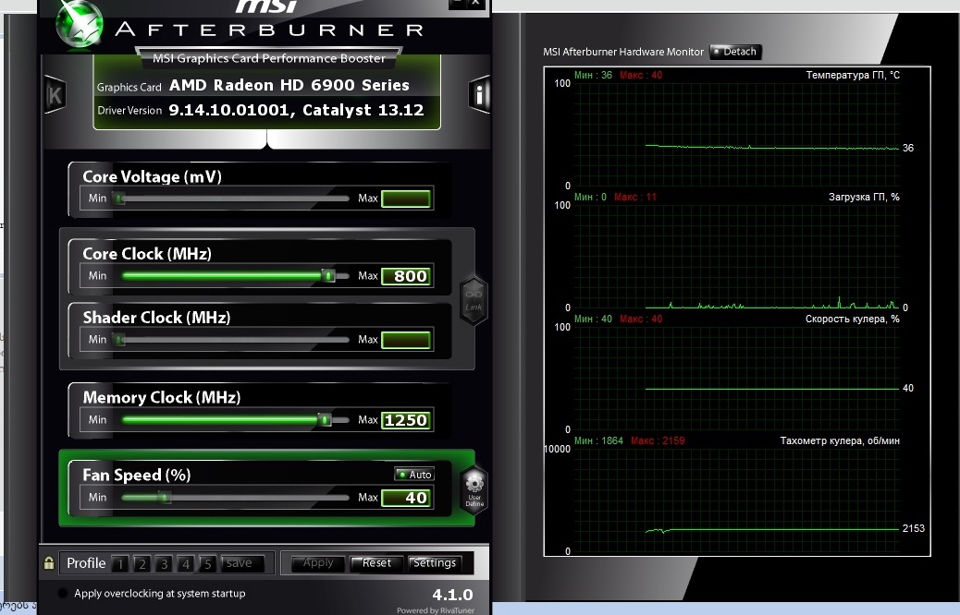Click the Core Clock value field showing 800
This screenshot has width=960, height=615.
[x=407, y=276]
